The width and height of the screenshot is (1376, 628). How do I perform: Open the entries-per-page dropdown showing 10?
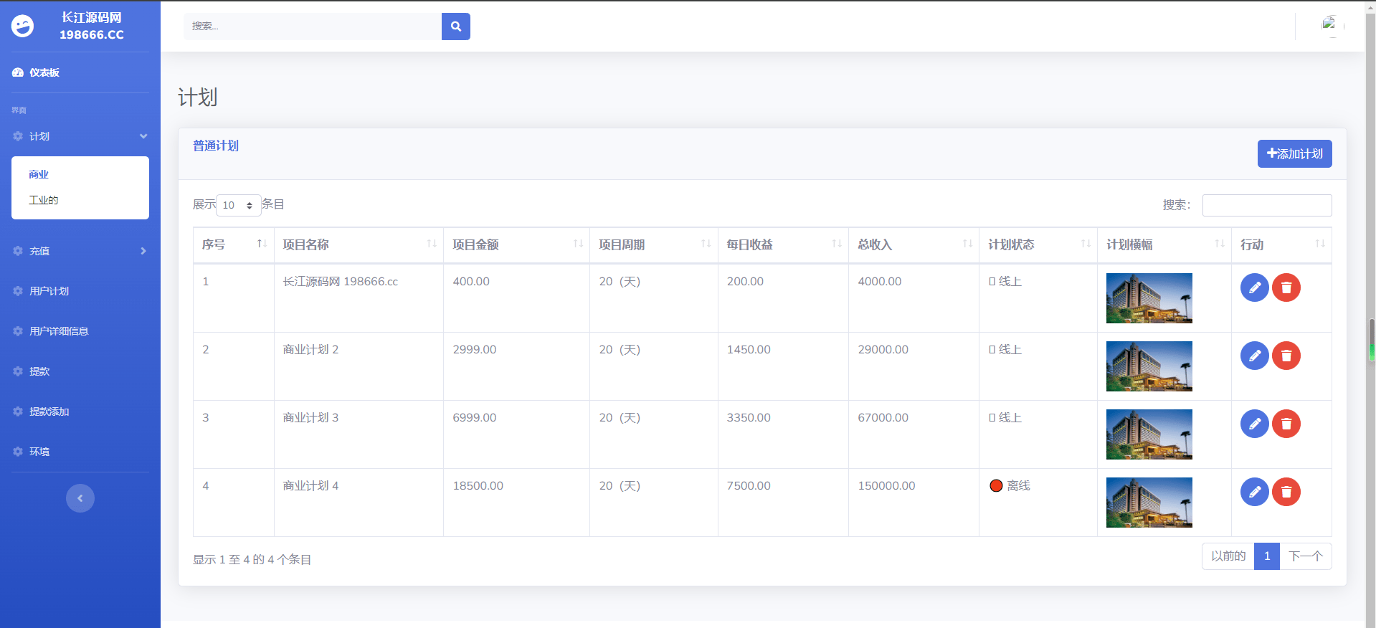point(239,205)
